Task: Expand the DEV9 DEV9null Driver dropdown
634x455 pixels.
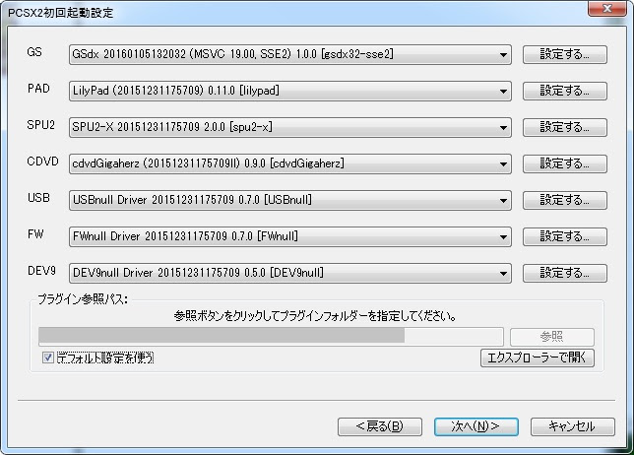Action: point(289,273)
